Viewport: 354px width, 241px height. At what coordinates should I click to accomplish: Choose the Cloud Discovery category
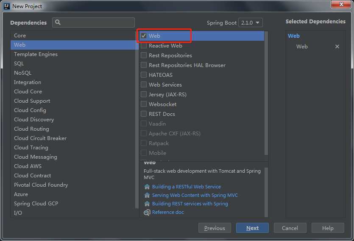click(73, 120)
